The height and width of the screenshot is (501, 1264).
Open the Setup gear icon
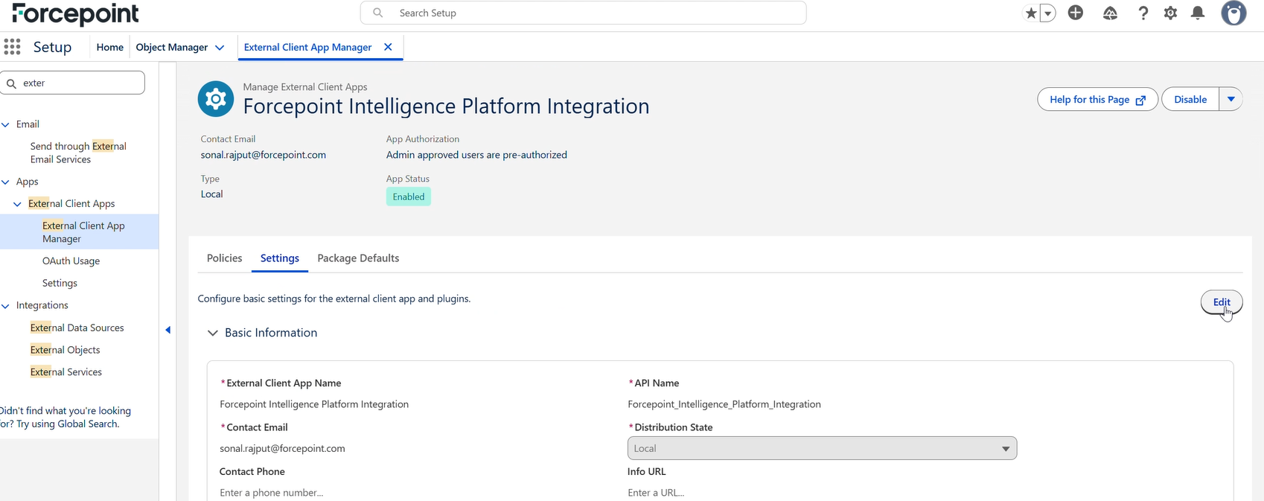(1170, 13)
